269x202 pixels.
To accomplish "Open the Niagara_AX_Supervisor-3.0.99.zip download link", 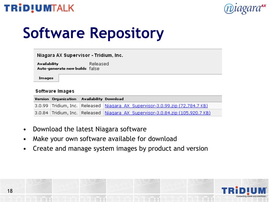I will pos(156,106).
